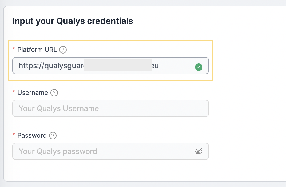Click the required asterisk next to Username

pos(14,92)
